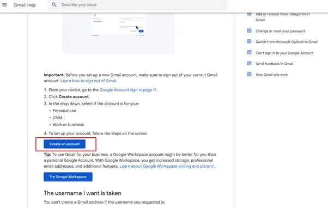Click article icon beside 'How Gmail ads work'

coord(250,74)
